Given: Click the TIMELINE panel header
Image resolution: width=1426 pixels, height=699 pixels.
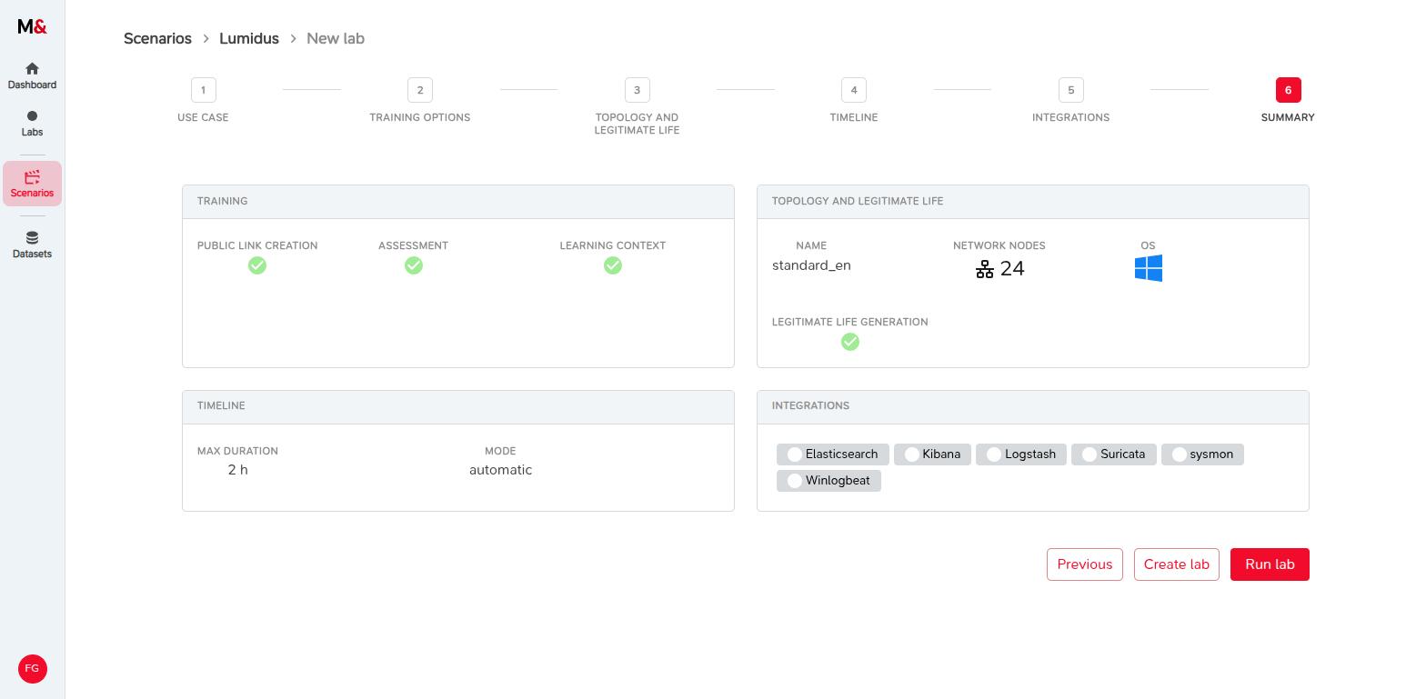Looking at the screenshot, I should [458, 406].
